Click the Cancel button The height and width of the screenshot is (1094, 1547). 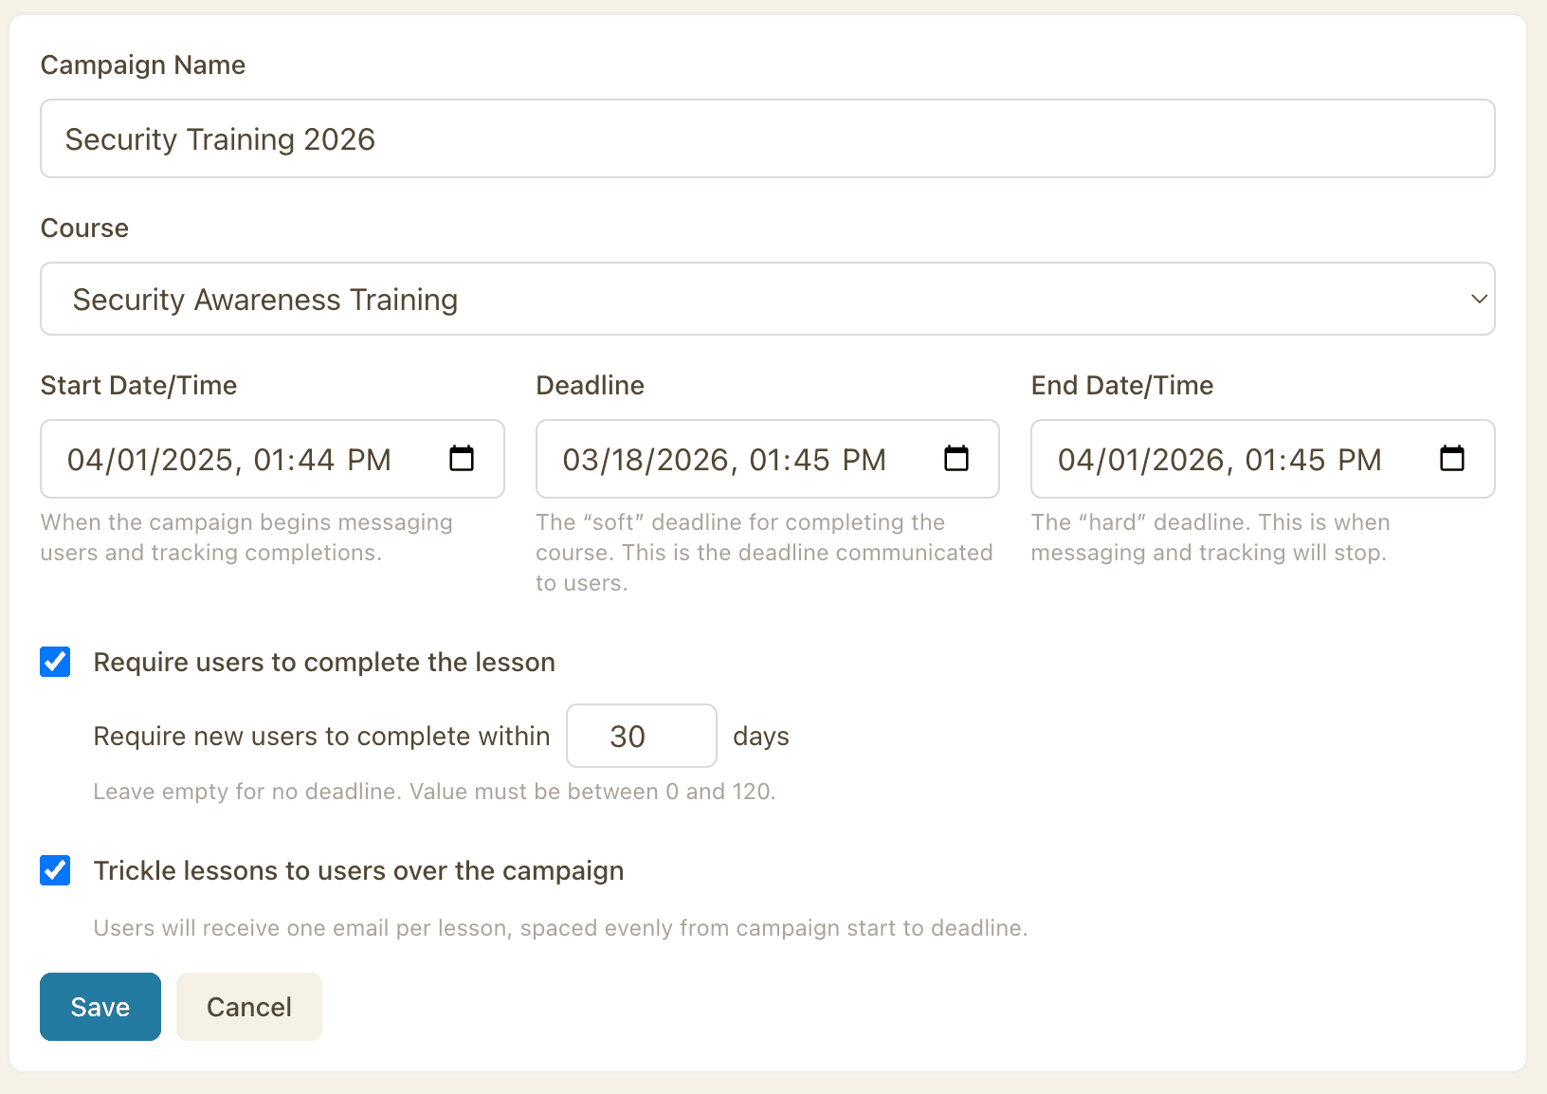pos(248,1007)
